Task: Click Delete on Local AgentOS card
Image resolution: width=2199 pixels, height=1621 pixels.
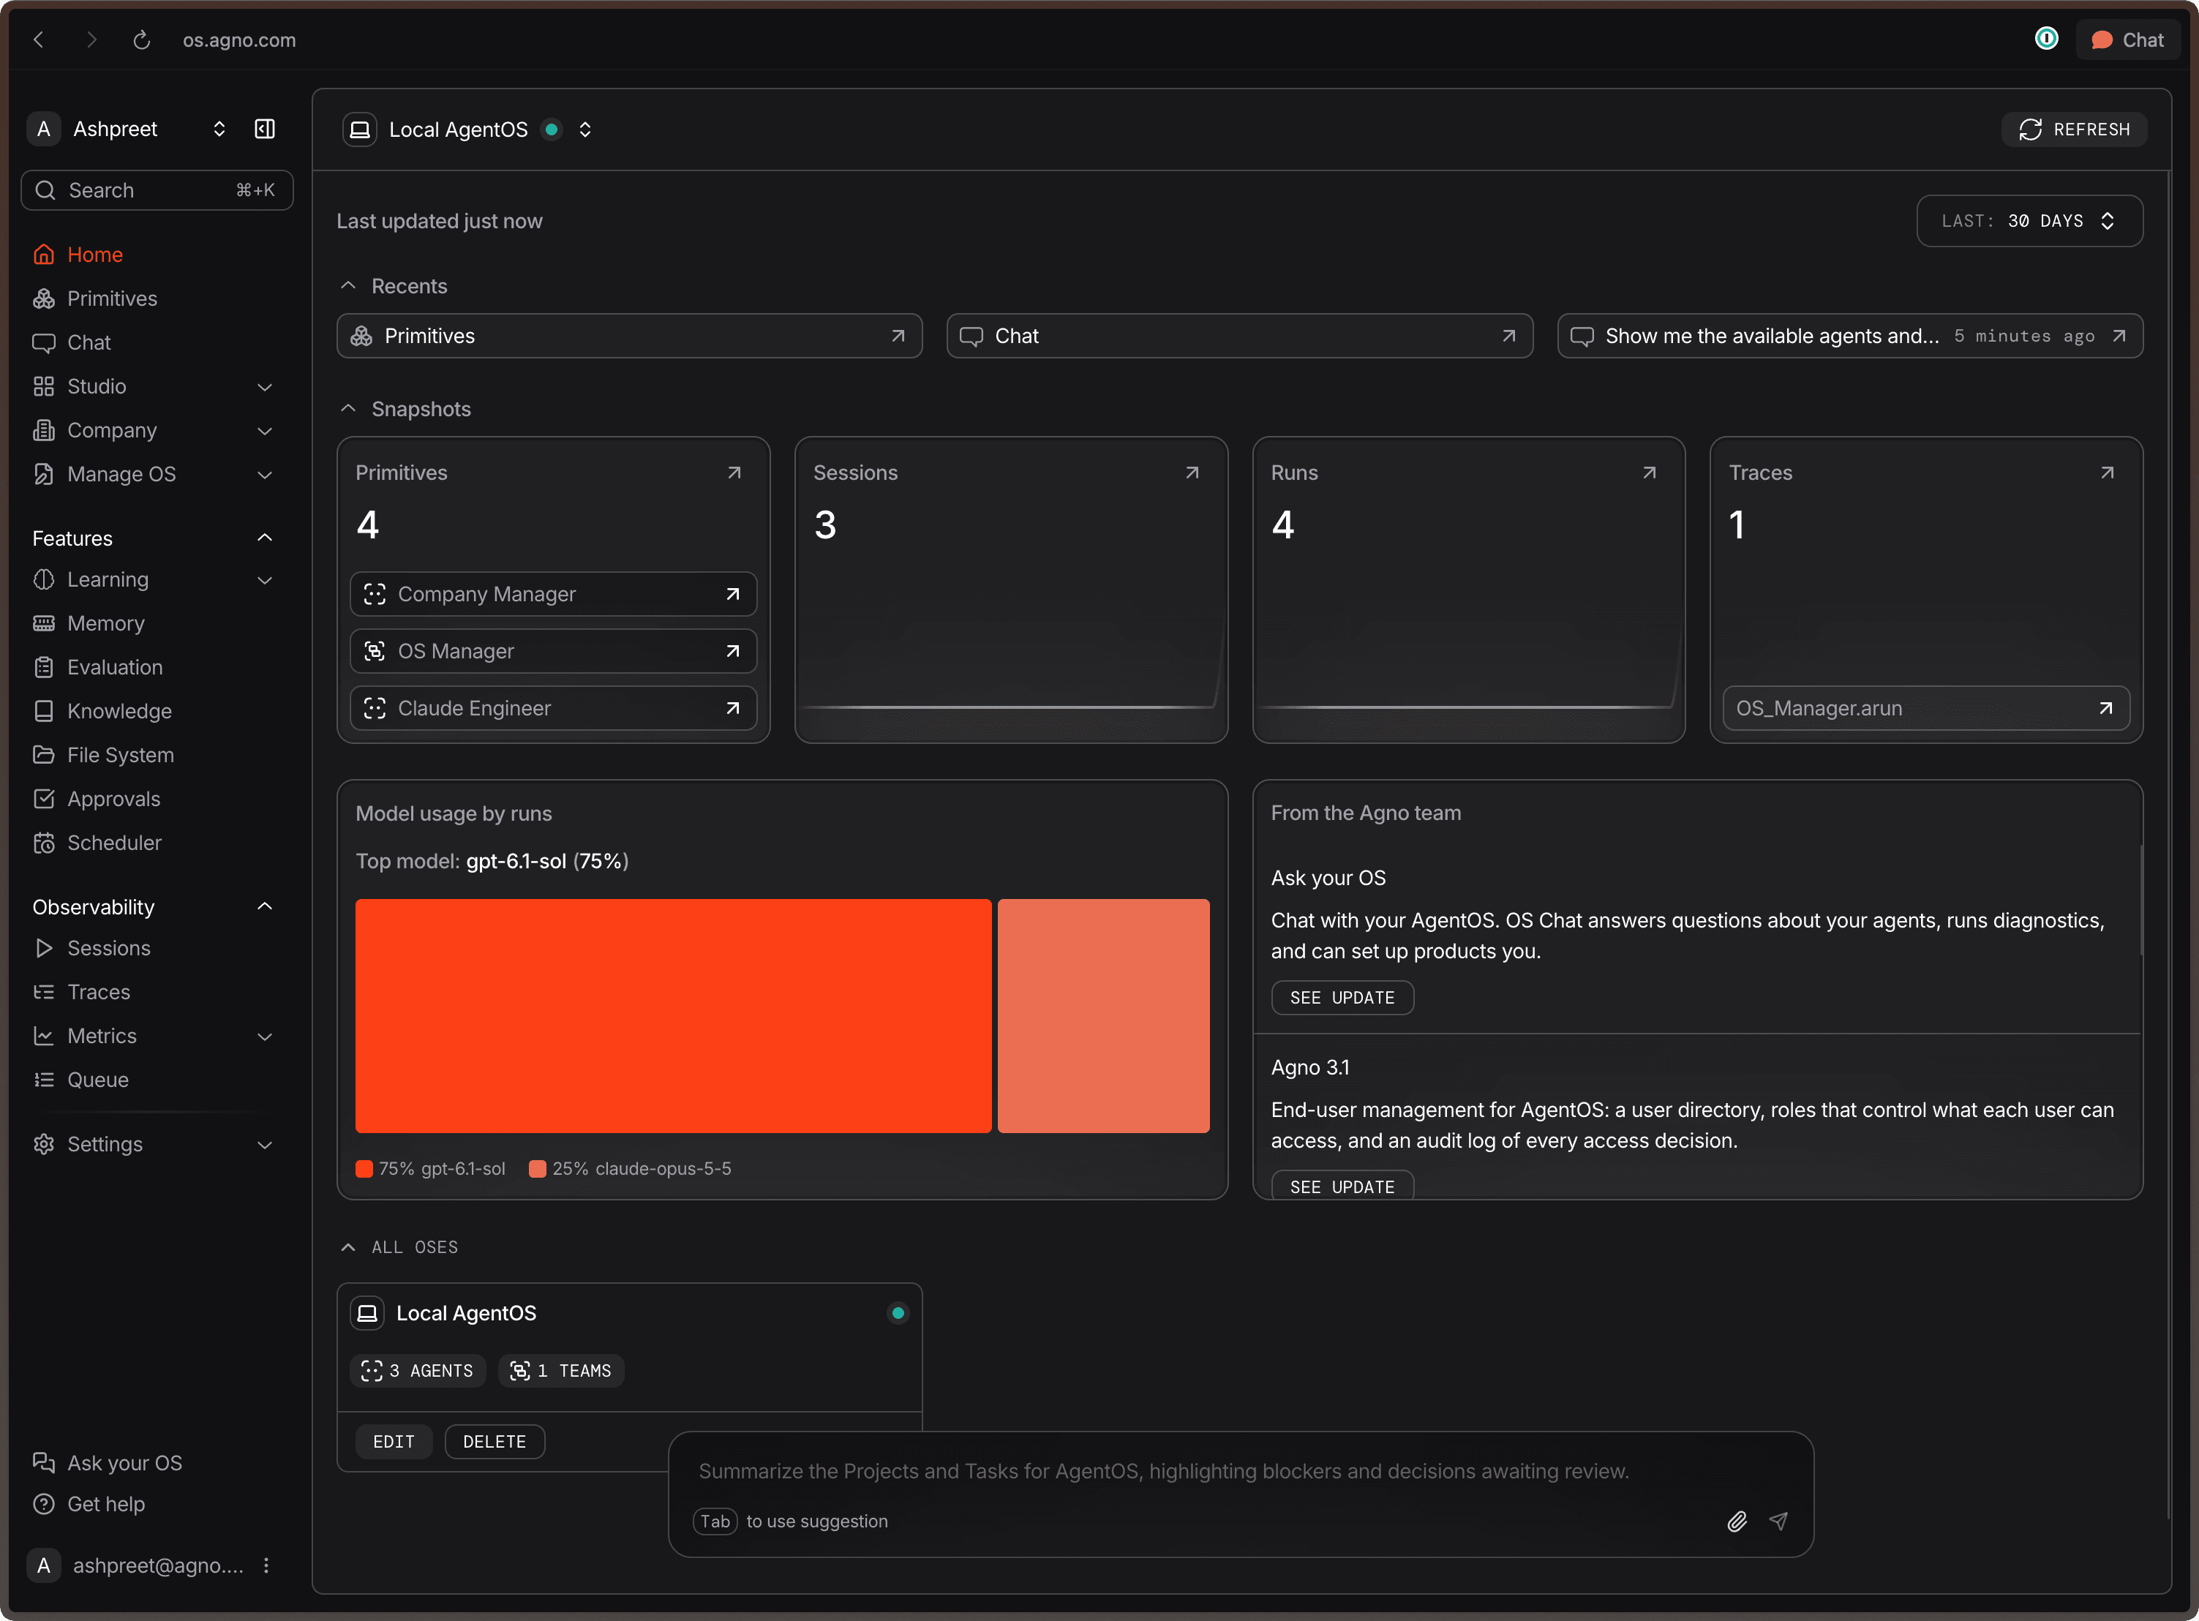Action: (x=495, y=1442)
